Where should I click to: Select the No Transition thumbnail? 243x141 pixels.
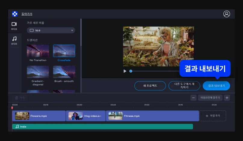pos(38,51)
